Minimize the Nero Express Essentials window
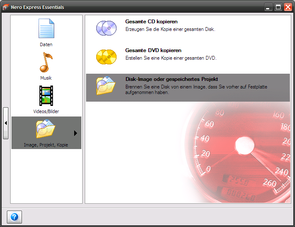The width and height of the screenshot is (295, 227). pos(268,7)
